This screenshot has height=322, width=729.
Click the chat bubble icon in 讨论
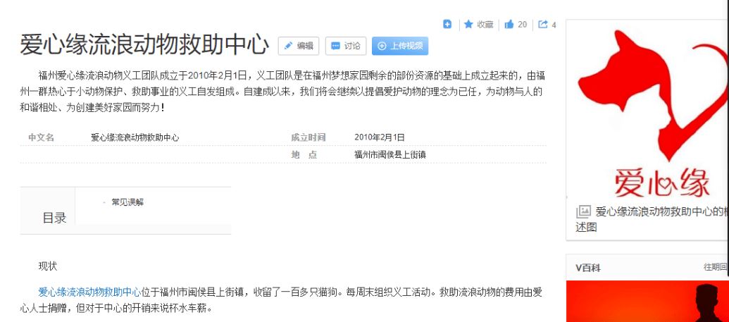pos(335,46)
